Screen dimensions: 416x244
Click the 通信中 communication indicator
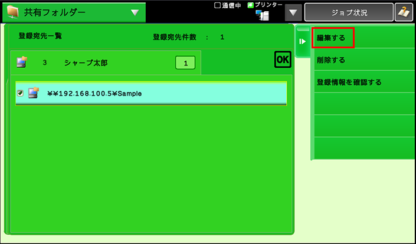coord(227,5)
